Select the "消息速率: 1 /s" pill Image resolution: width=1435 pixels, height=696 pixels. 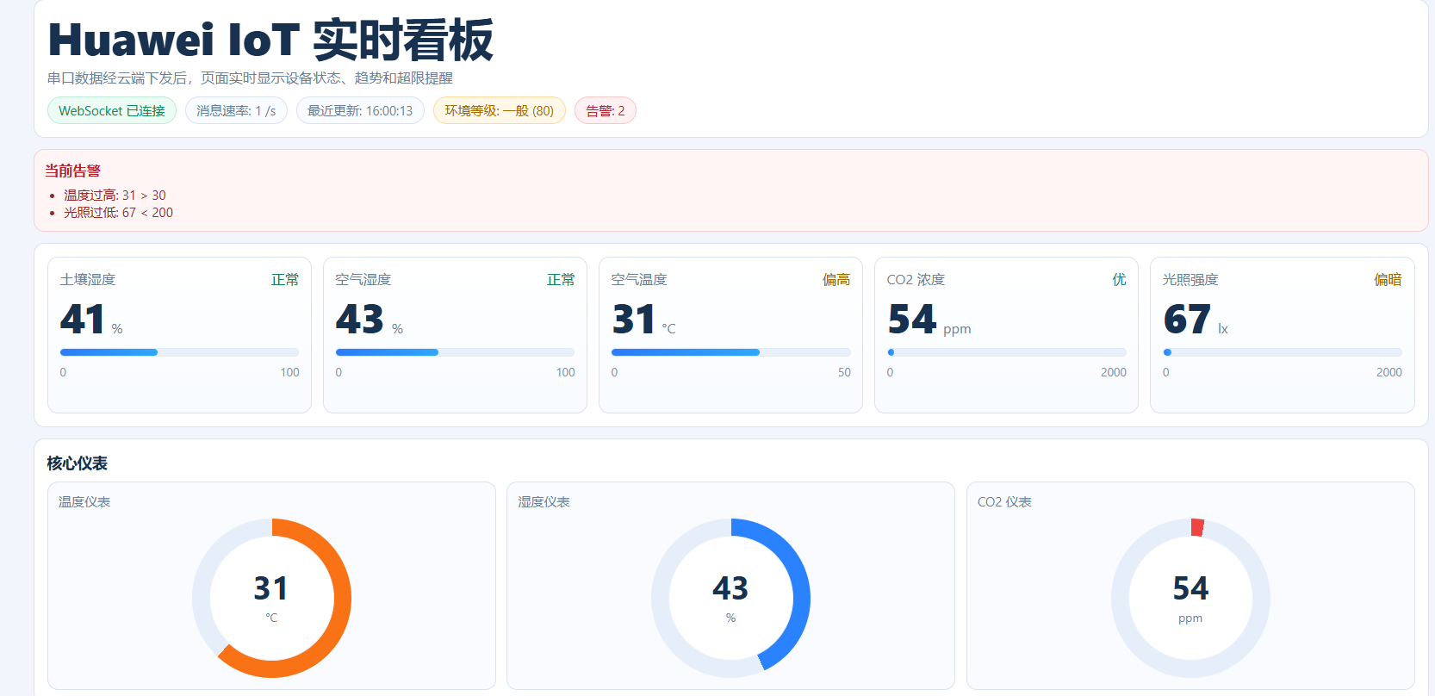click(x=236, y=110)
